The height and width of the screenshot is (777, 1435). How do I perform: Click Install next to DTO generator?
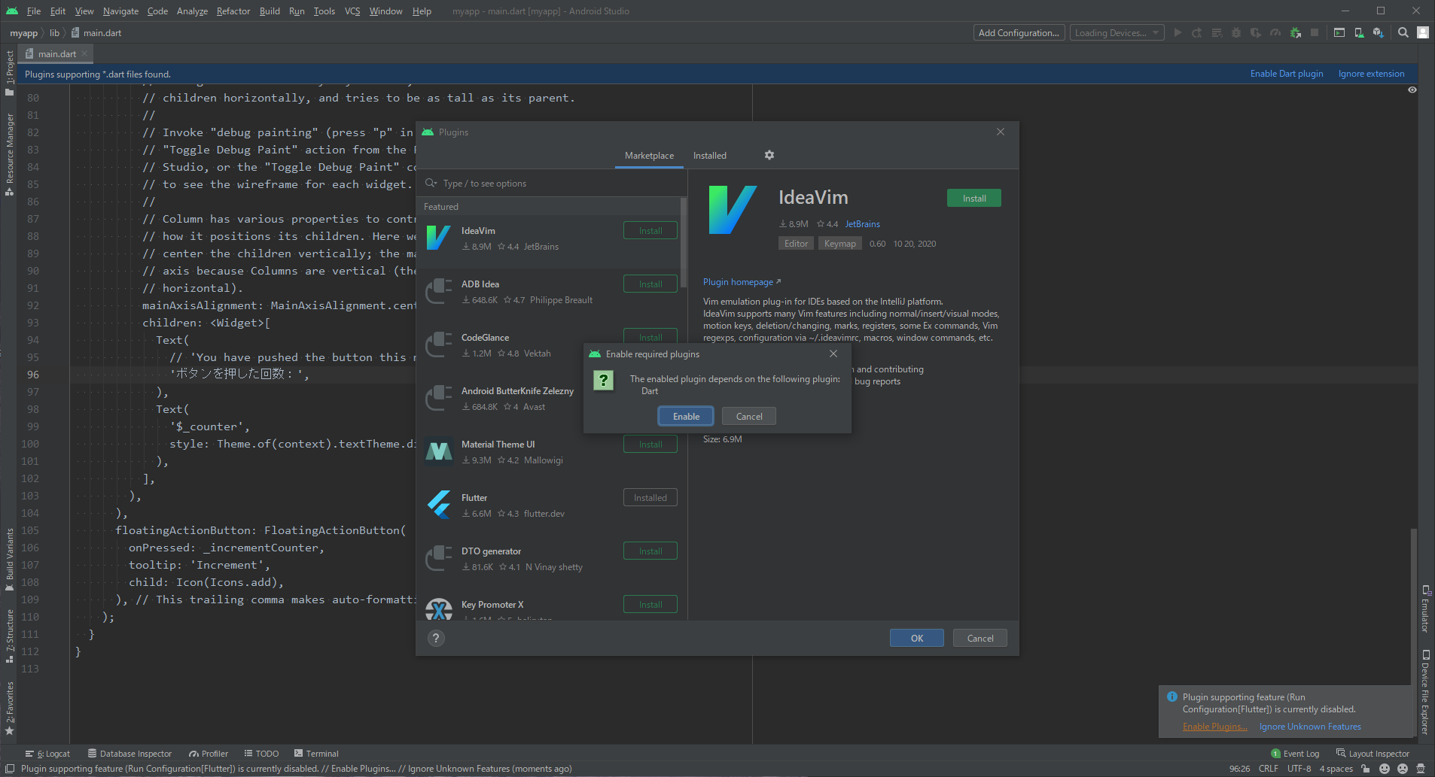coord(650,551)
